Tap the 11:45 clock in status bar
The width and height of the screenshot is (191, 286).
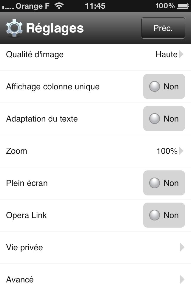point(95,6)
